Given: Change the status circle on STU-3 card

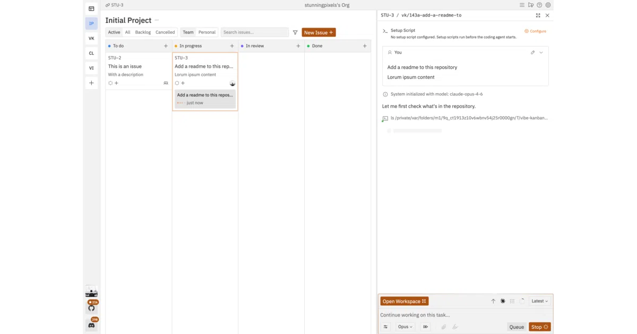Looking at the screenshot, I should (177, 83).
